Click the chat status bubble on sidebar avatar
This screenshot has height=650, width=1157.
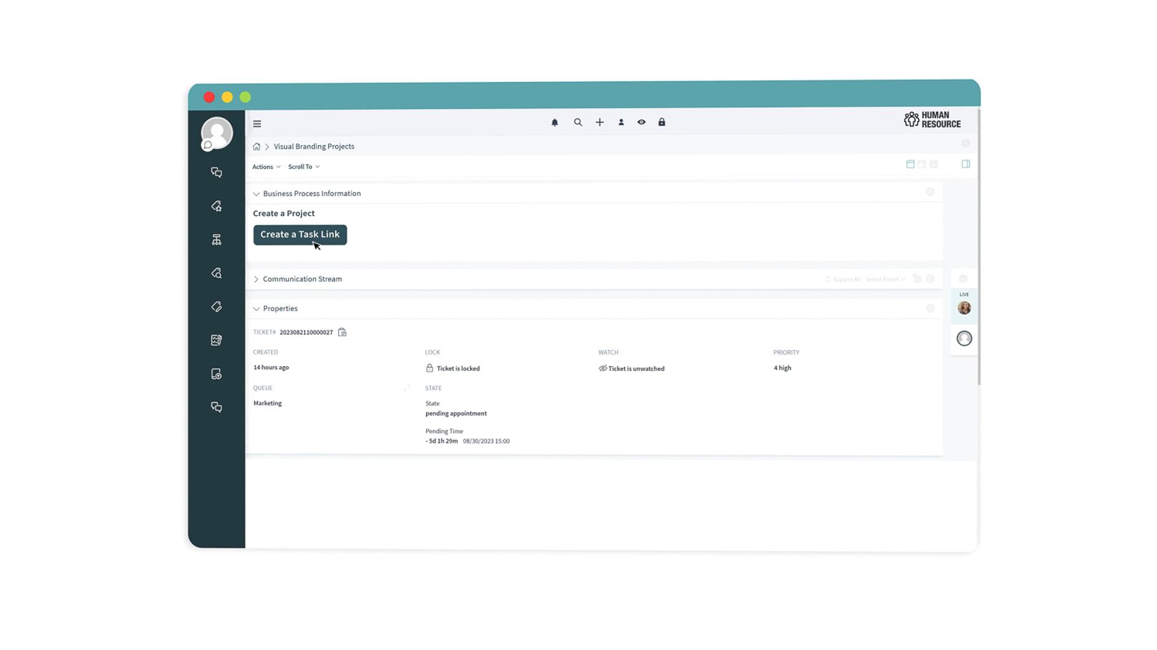pyautogui.click(x=207, y=145)
